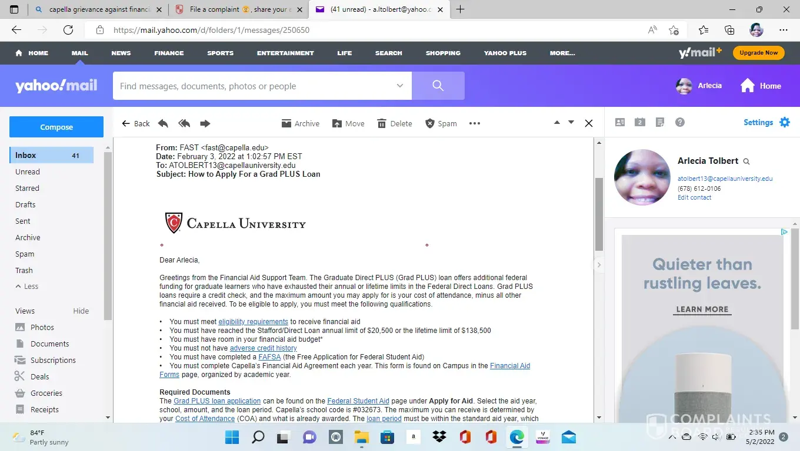Click the folder sidebar scrollbar

pyautogui.click(x=108, y=235)
